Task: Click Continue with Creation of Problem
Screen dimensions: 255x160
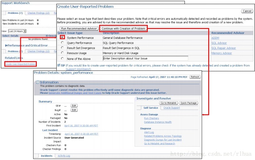Action: click(x=123, y=29)
